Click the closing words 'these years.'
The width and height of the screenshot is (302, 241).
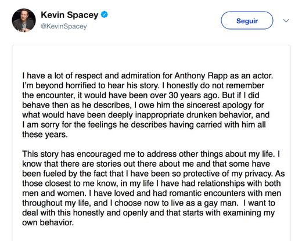(45, 135)
